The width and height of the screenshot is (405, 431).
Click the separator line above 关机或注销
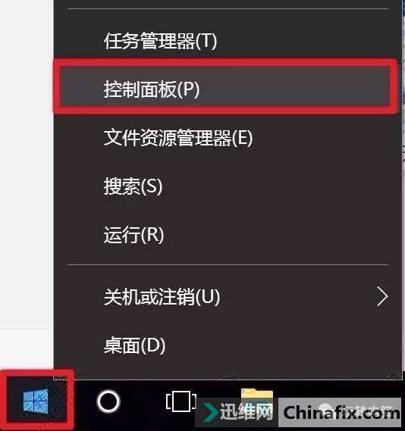[228, 265]
